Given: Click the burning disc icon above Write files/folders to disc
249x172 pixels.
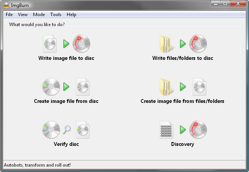Looking at the screenshot, I should (x=198, y=43).
